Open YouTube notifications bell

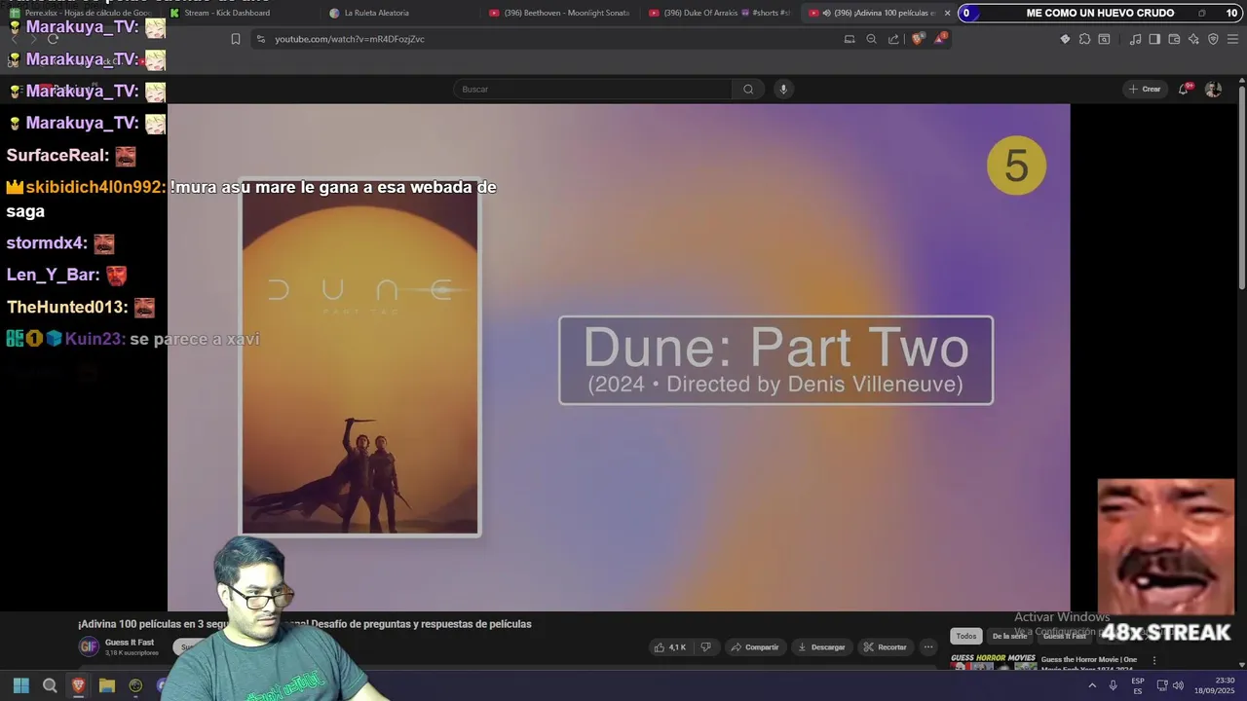click(x=1185, y=89)
